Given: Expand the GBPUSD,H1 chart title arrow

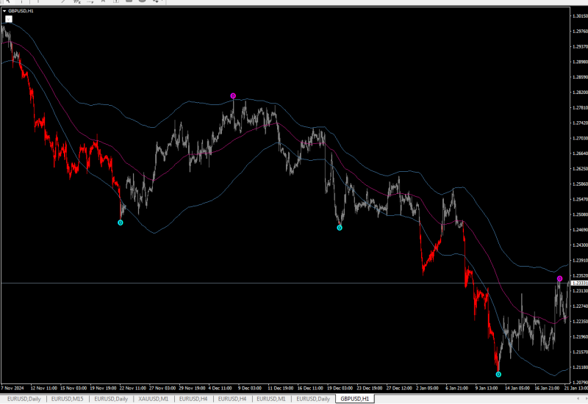Looking at the screenshot, I should tap(4, 11).
